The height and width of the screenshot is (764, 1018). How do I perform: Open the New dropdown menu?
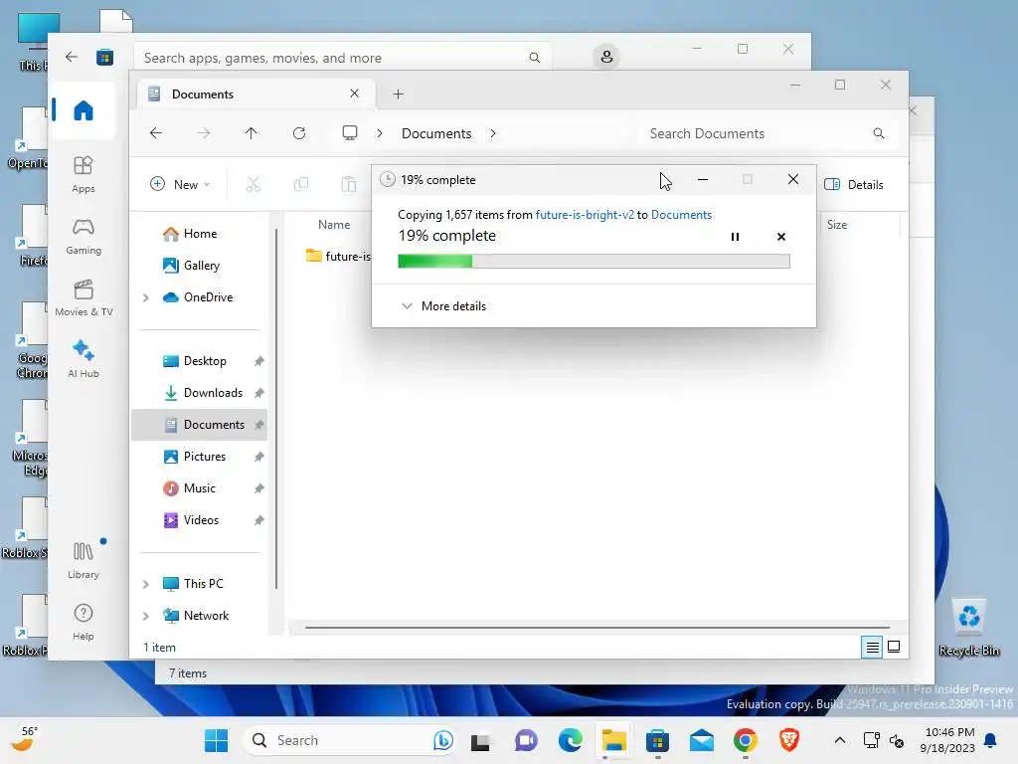coord(180,184)
